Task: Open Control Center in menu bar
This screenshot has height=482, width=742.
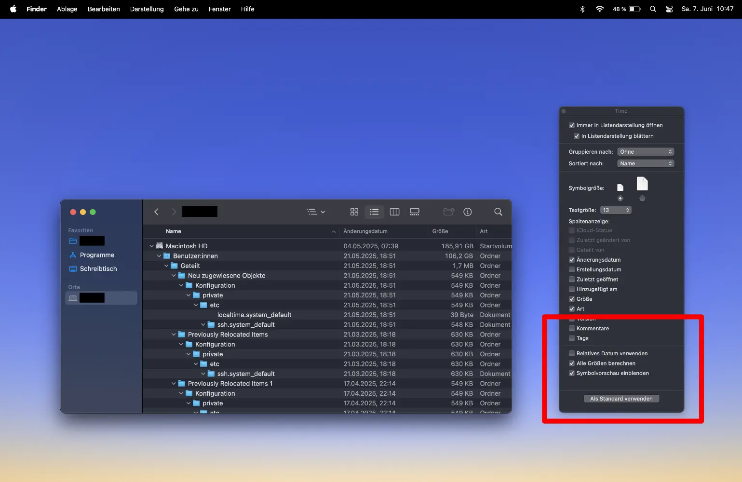Action: tap(669, 9)
